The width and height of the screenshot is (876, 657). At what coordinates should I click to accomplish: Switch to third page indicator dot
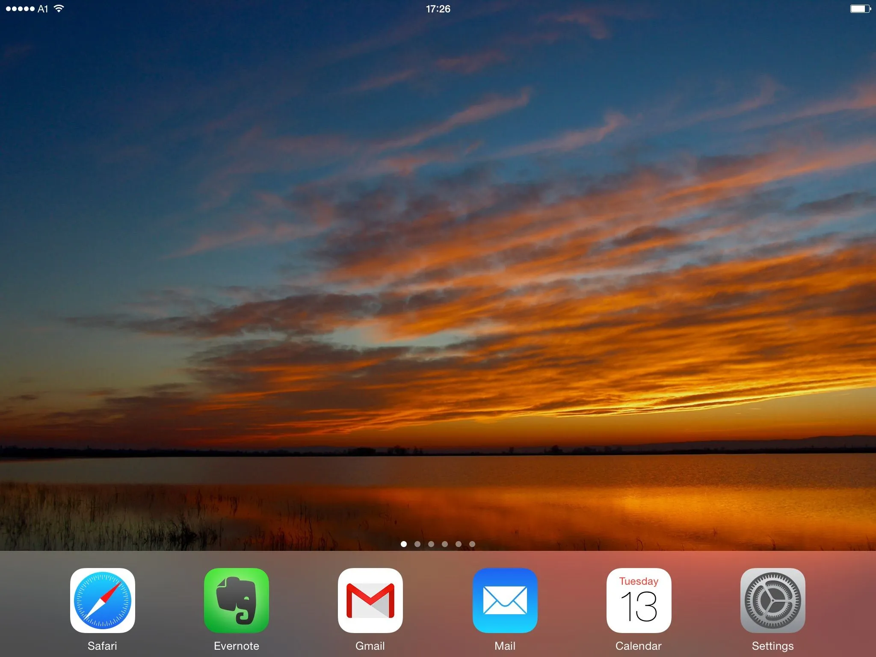431,544
